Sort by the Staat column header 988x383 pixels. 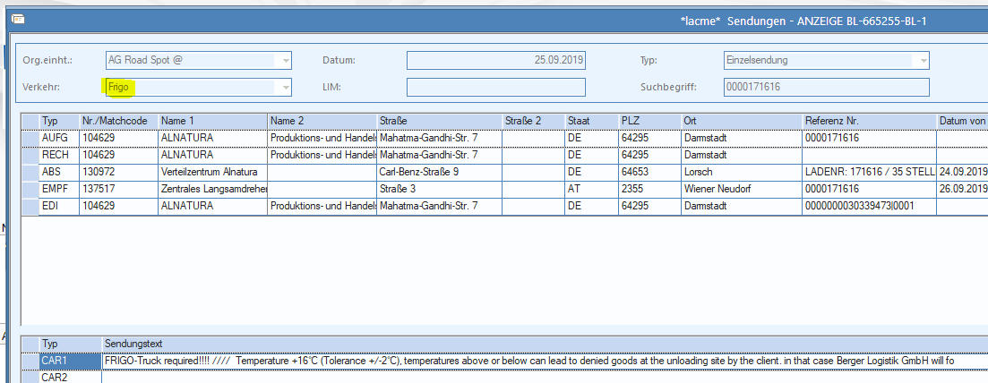[591, 120]
